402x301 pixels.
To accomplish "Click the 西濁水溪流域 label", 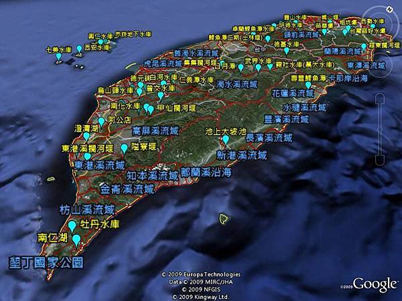I will [x=196, y=53].
